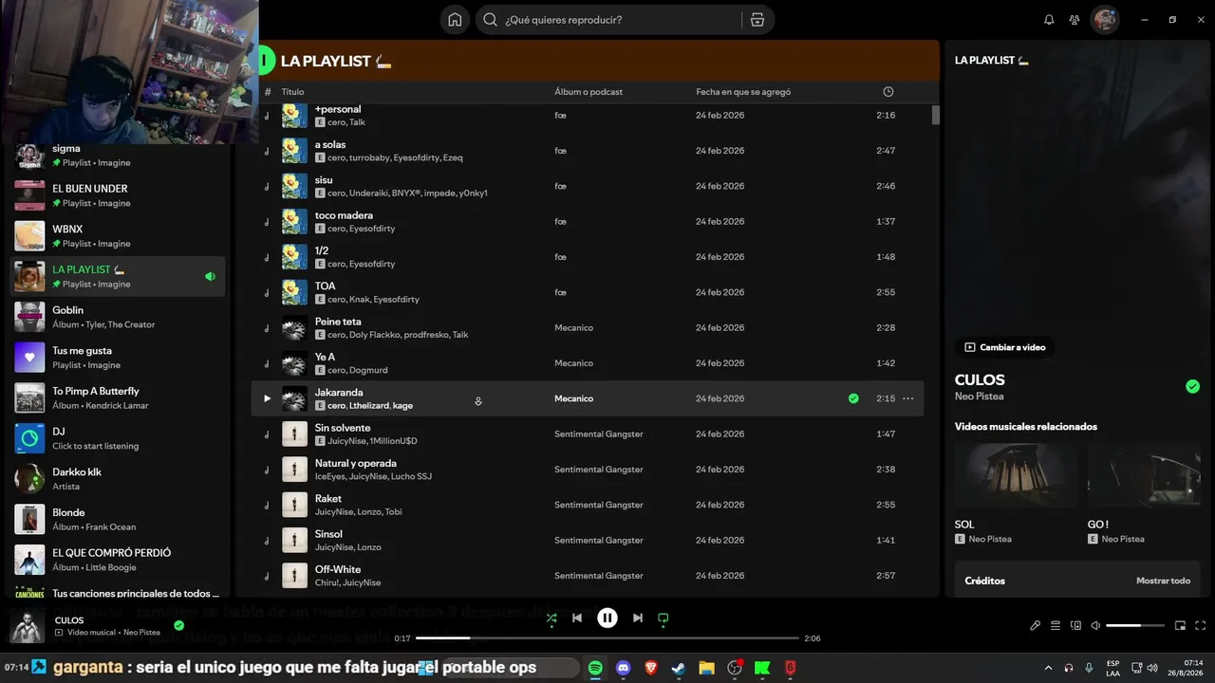Open Brave browser from the taskbar
Viewport: 1215px width, 683px height.
click(651, 668)
